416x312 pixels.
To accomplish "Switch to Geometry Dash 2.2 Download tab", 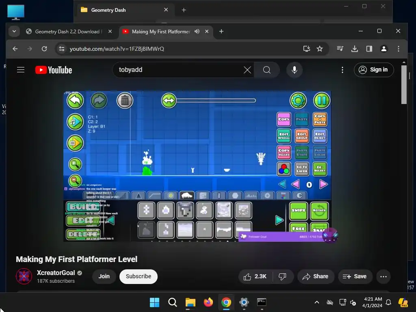I will point(68,32).
